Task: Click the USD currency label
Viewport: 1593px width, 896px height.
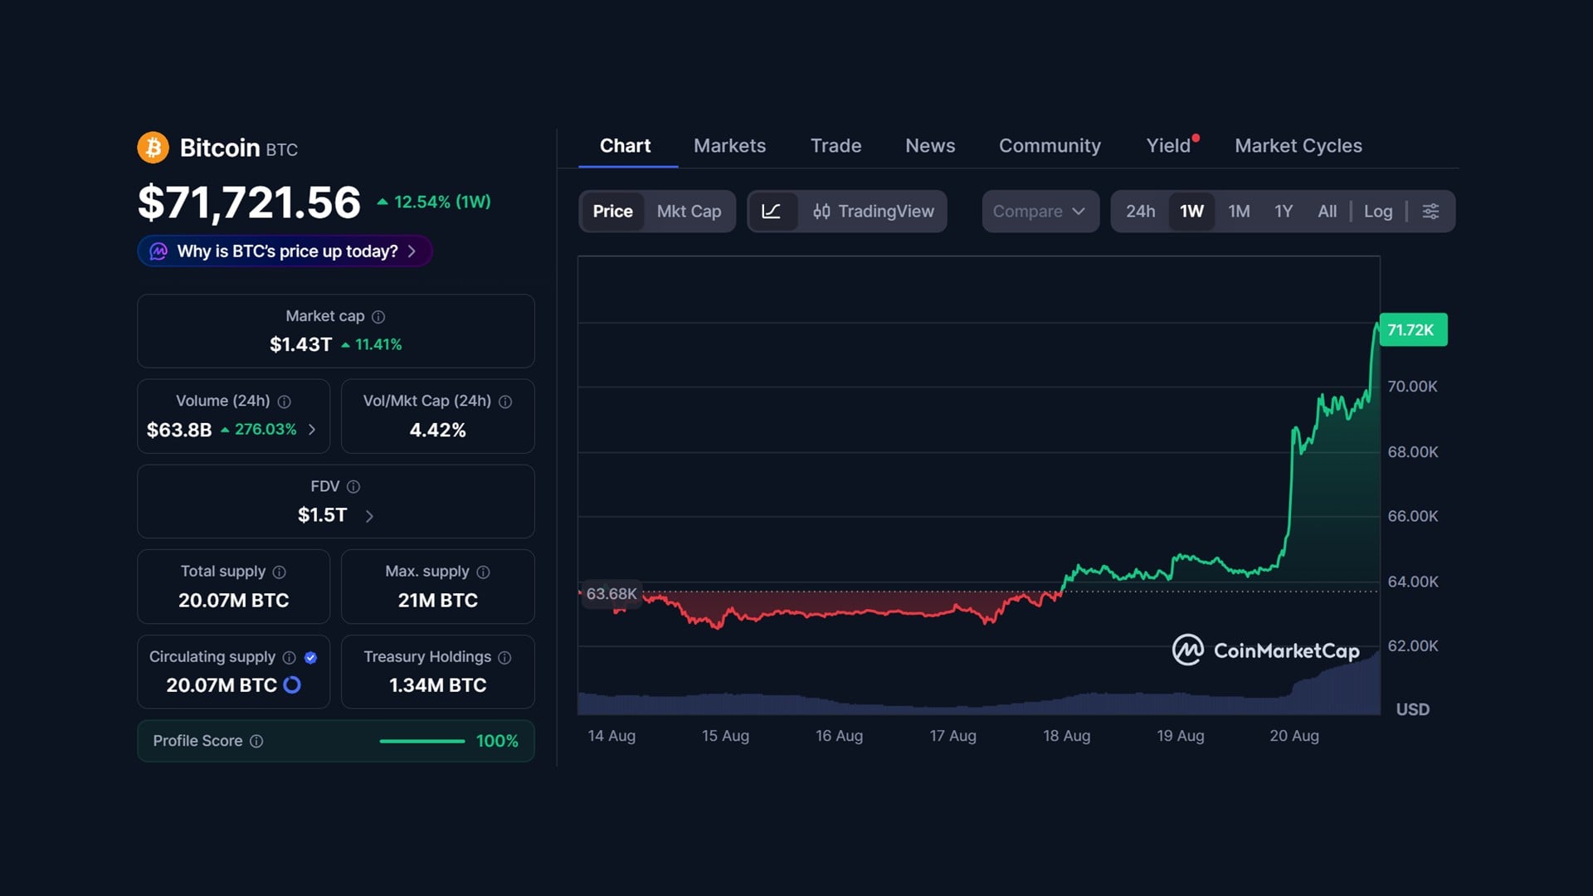Action: point(1412,710)
